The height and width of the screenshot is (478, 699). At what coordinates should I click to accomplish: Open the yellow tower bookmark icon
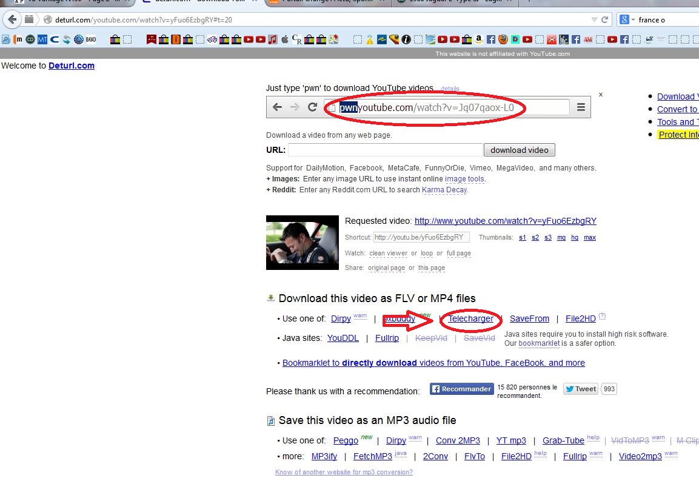coord(370,39)
